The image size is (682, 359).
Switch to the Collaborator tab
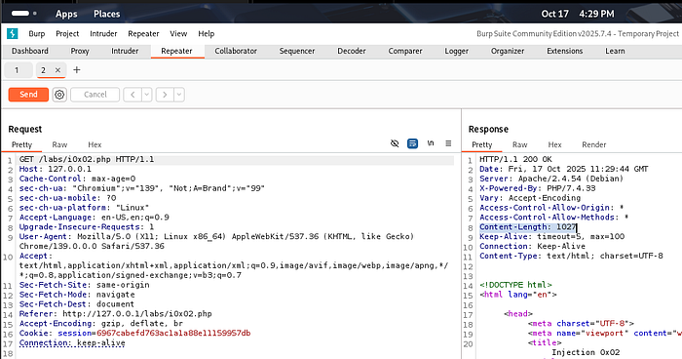point(236,51)
